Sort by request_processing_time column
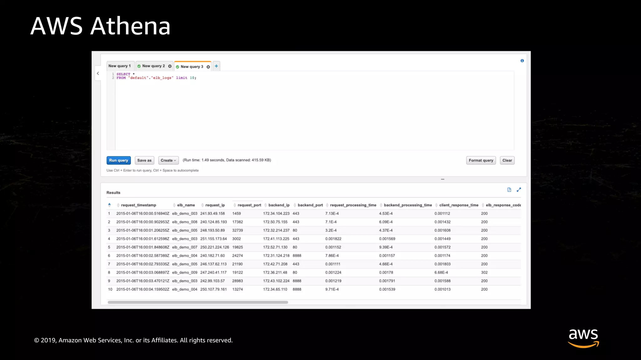Screen dimensions: 641x360 point(351,205)
